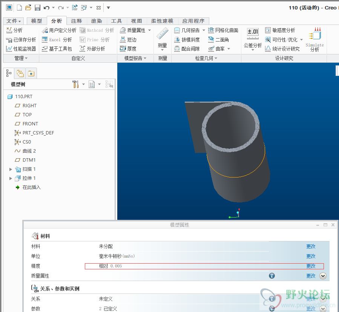Open the 检查几何 group overflow
This screenshot has width=339, height=312.
pyautogui.click(x=206, y=58)
